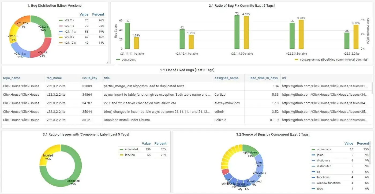Viewport: 375px width, 194px height.
Task: Toggle distributed legend entry
Action: coord(324,166)
